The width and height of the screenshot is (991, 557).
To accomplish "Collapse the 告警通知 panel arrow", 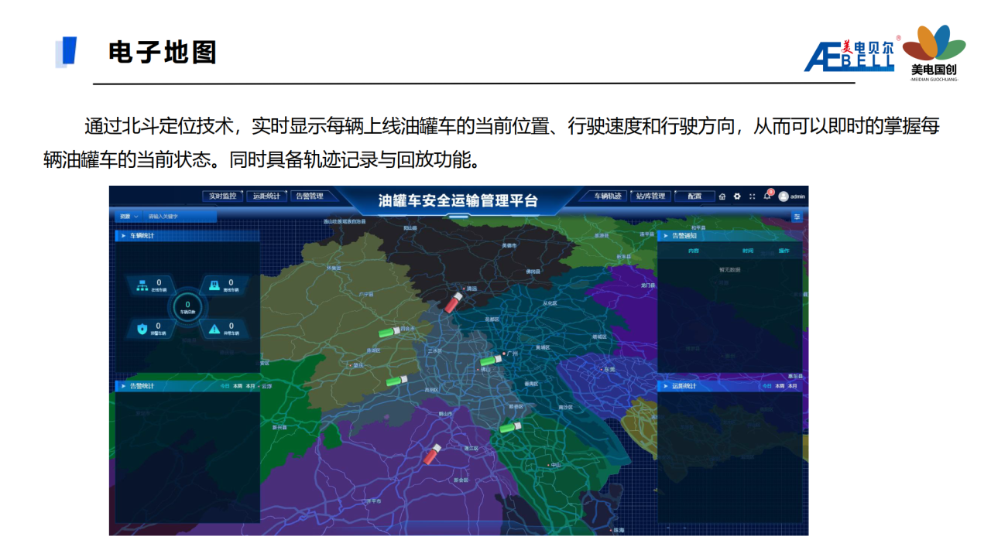I will tap(665, 235).
